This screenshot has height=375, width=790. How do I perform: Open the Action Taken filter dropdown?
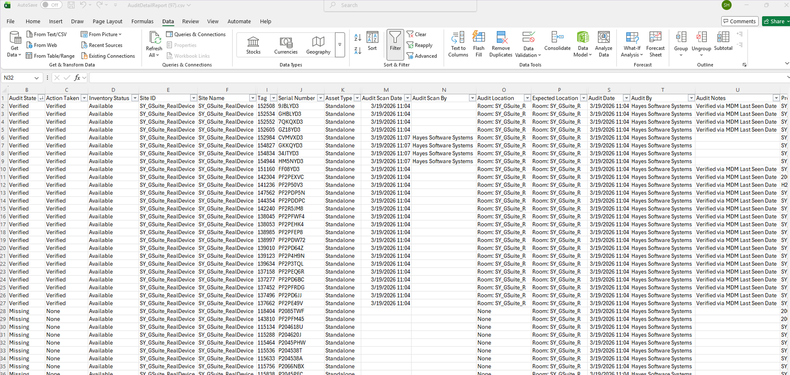[84, 98]
